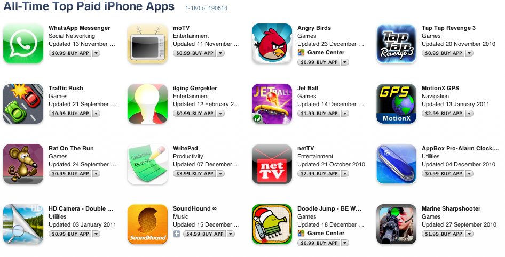
Task: Select the Rat On The Run icon
Action: [23, 164]
